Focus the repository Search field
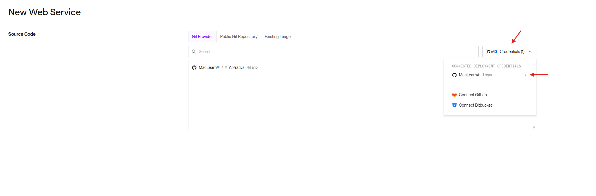This screenshot has width=596, height=196. [x=336, y=52]
